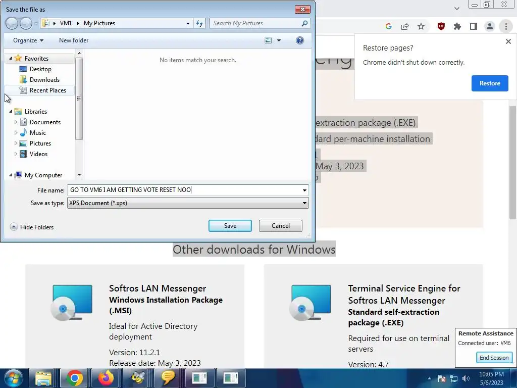Click the Action Center flag tray icon

click(x=442, y=378)
